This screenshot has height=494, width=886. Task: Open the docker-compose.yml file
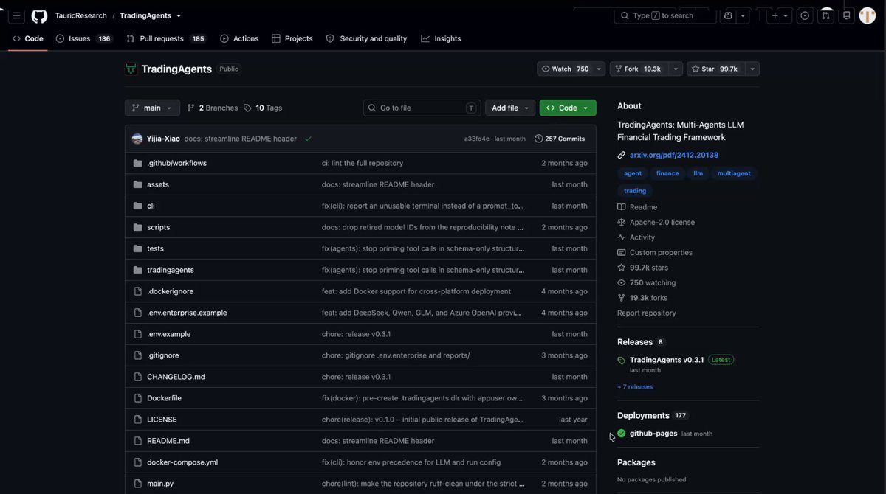pos(182,462)
